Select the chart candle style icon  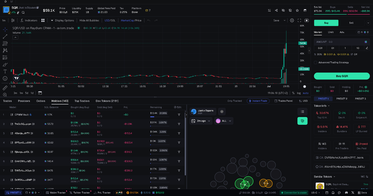click(x=13, y=21)
